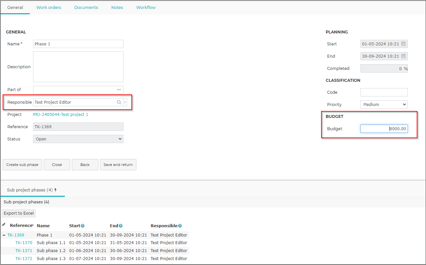This screenshot has width=426, height=265.
Task: Open the Priority dropdown
Action: [x=384, y=104]
